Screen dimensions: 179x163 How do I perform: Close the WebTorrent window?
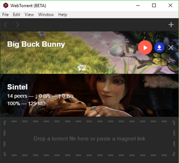170,6
